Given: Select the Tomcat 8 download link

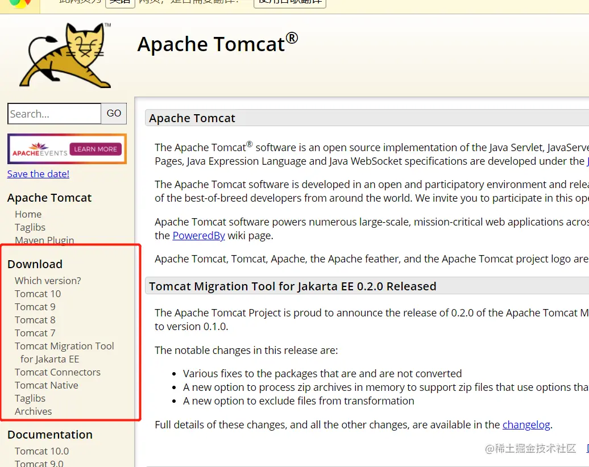Looking at the screenshot, I should tap(35, 320).
